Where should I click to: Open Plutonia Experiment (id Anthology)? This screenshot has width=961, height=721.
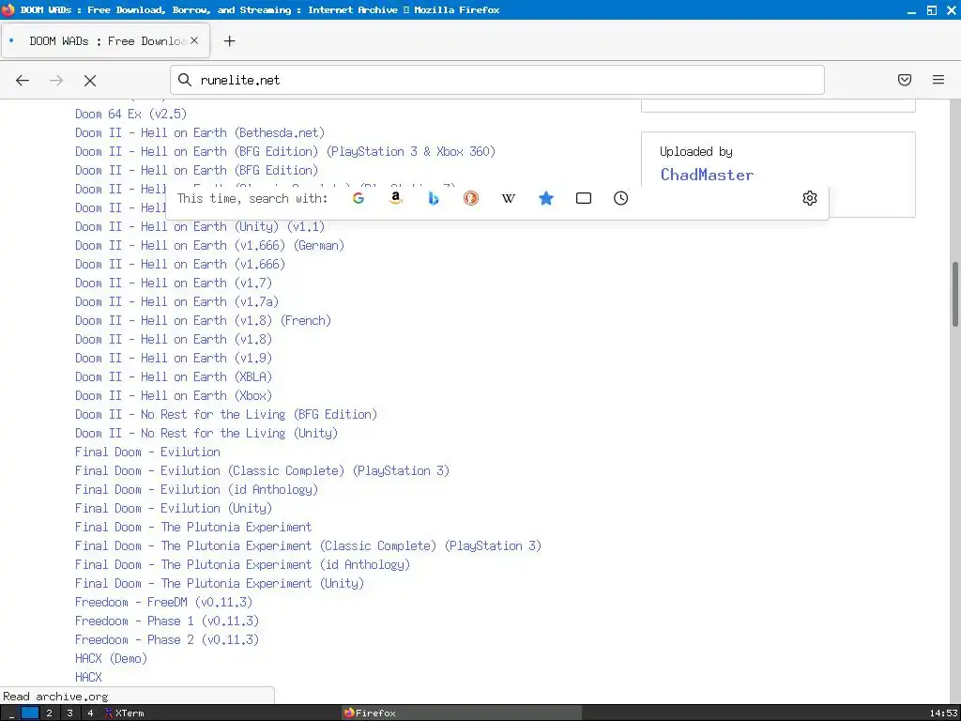[x=243, y=564]
